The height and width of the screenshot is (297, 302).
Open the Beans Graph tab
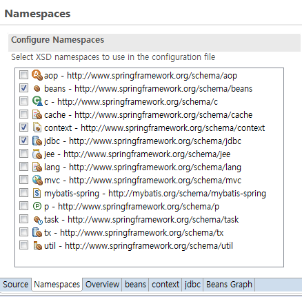click(x=229, y=285)
